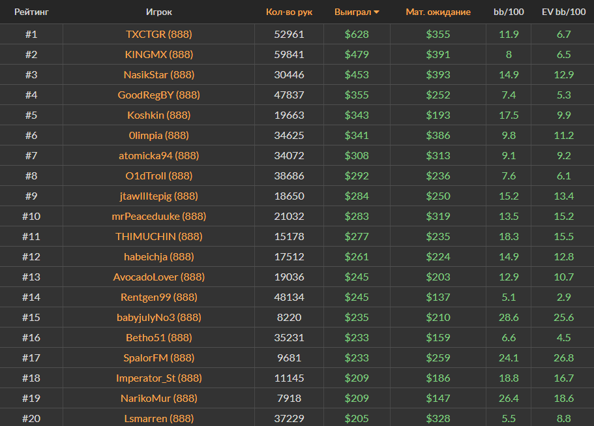
Task: Select Imperator_St (888) player entry
Action: (158, 378)
